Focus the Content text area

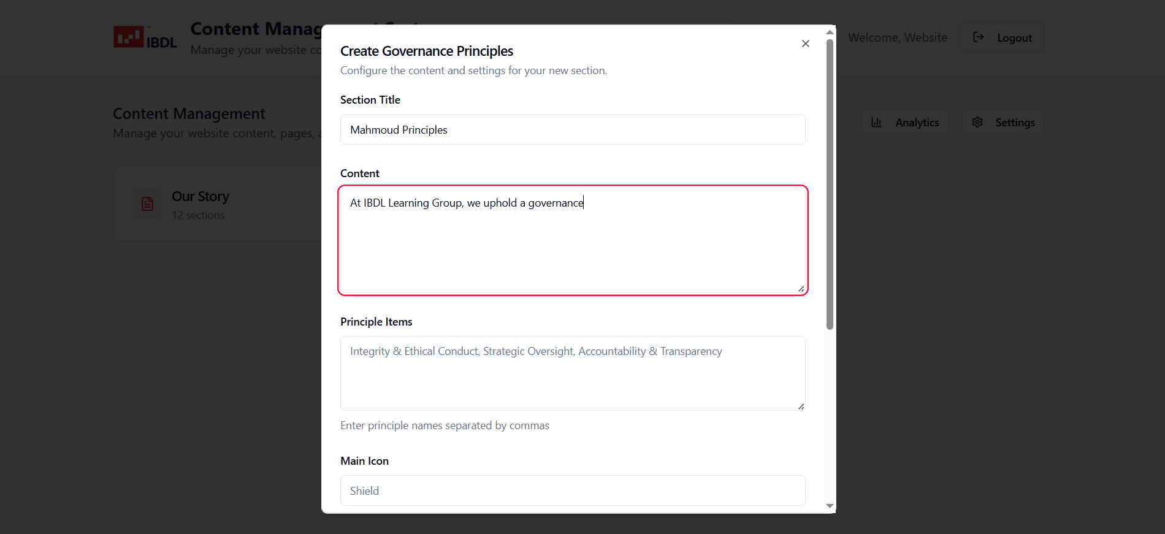573,245
